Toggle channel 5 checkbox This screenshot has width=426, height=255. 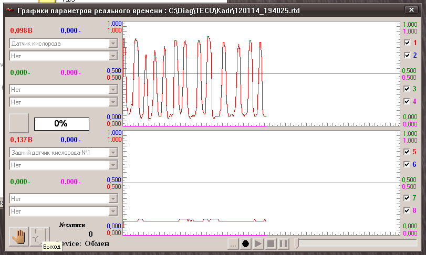click(407, 152)
